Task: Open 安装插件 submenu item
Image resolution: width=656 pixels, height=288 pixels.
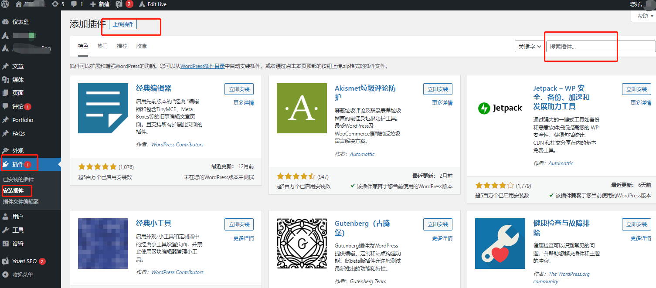Action: coord(13,190)
